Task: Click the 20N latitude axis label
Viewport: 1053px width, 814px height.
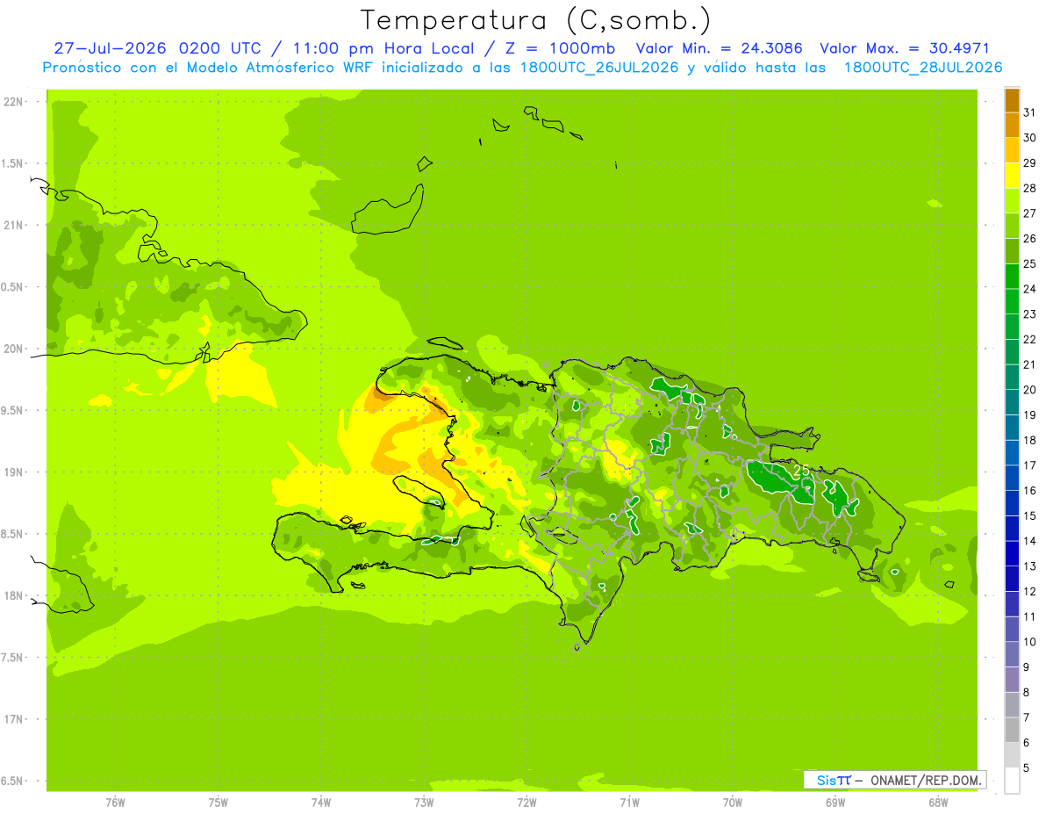Action: pyautogui.click(x=14, y=349)
